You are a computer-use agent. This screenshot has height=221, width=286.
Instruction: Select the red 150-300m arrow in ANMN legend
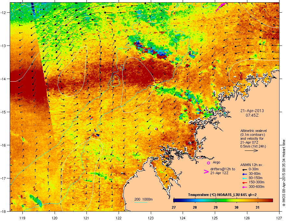point(245,183)
